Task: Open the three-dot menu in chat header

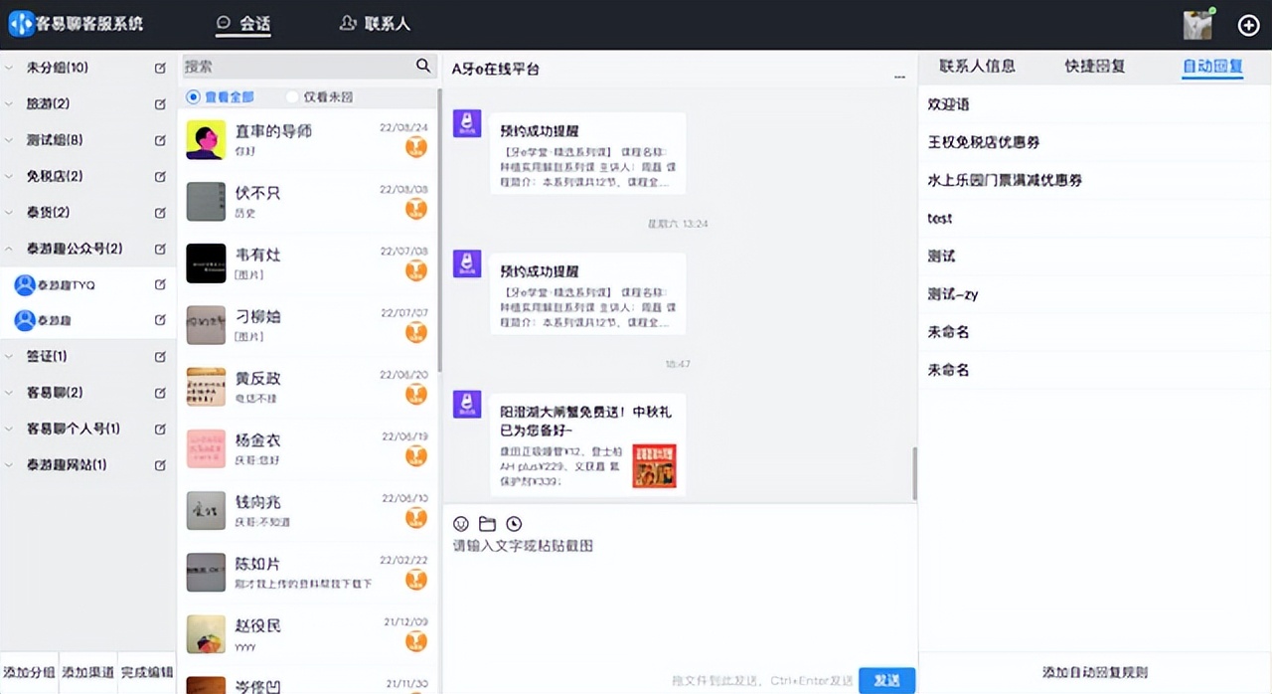Action: 899,77
